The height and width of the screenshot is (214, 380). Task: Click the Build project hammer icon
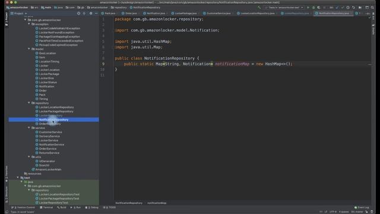click(259, 8)
